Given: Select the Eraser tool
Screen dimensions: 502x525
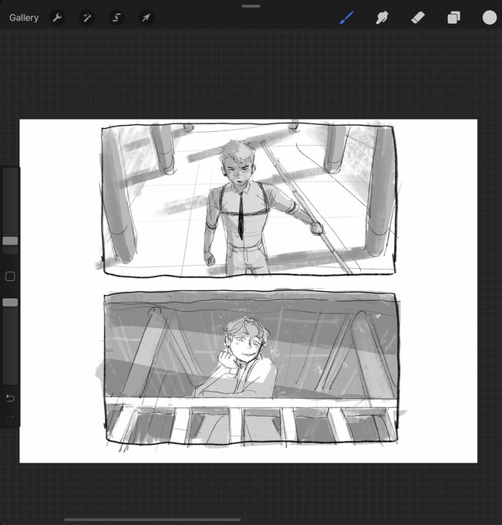Looking at the screenshot, I should pyautogui.click(x=418, y=18).
